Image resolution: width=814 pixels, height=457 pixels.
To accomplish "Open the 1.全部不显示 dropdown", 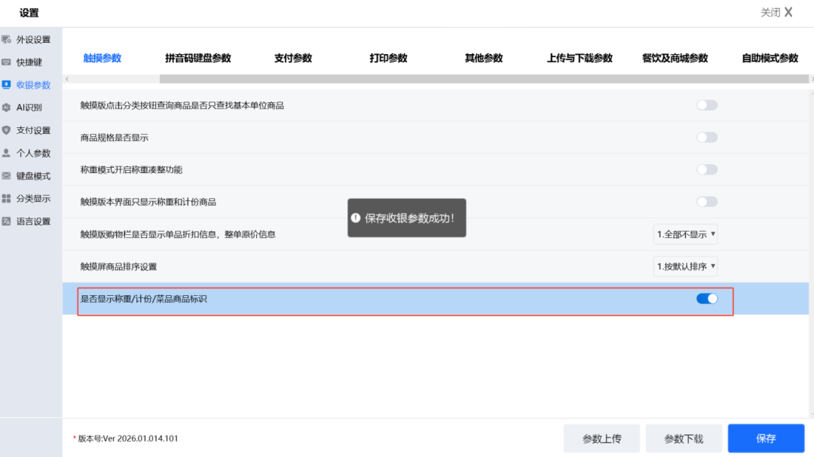I will click(685, 234).
